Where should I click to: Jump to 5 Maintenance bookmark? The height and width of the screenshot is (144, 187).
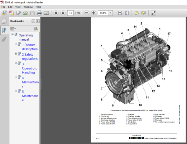pos(30,96)
